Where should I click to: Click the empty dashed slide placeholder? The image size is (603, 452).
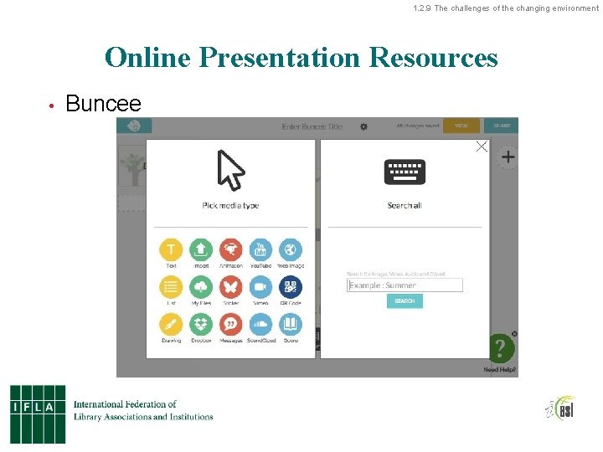click(x=132, y=203)
